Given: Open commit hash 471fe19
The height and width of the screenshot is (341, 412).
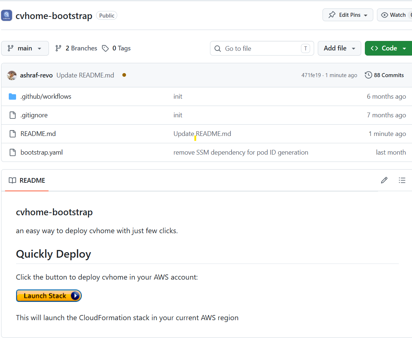Looking at the screenshot, I should tap(311, 75).
